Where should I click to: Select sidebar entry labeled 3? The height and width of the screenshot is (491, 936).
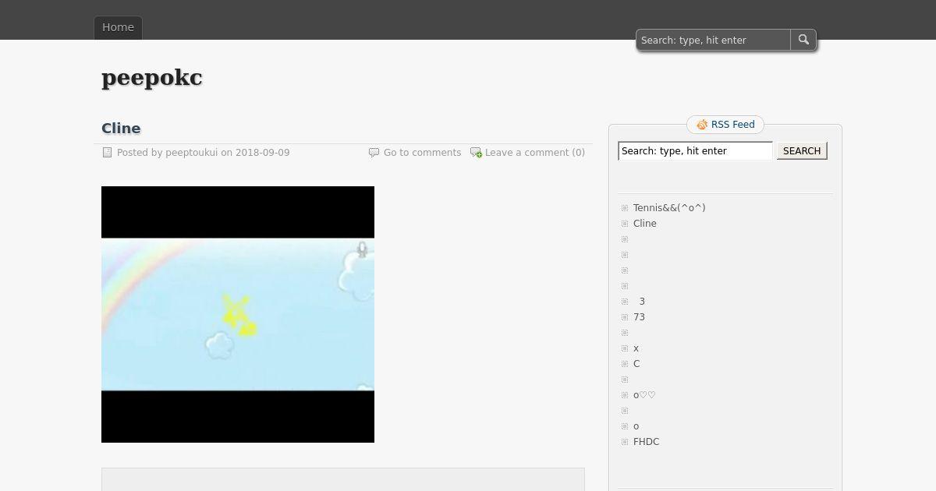click(x=642, y=302)
